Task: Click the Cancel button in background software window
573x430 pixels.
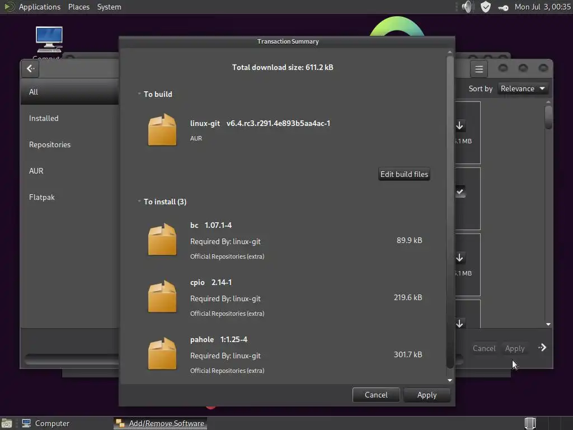Action: point(484,348)
